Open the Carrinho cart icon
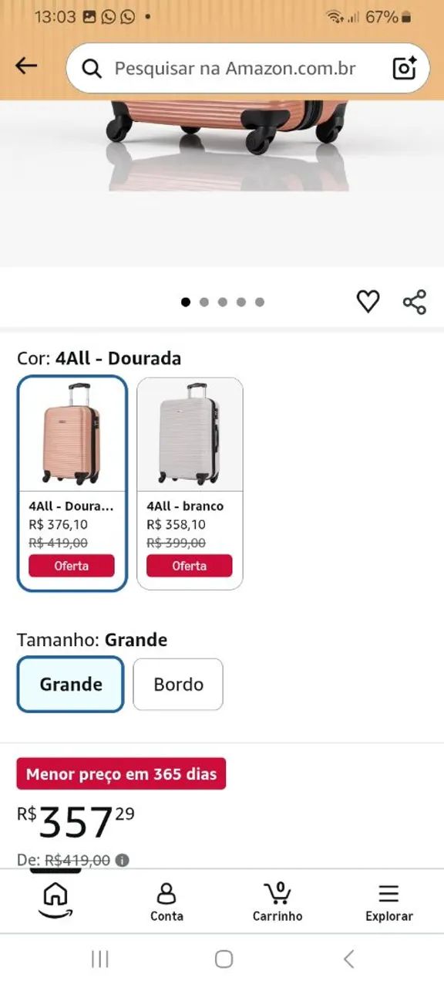Viewport: 444px width, 988px height. tap(277, 902)
